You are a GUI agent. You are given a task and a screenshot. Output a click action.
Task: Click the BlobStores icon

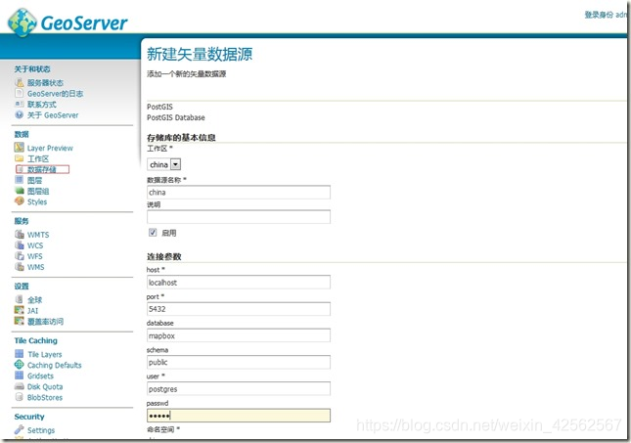(x=19, y=397)
